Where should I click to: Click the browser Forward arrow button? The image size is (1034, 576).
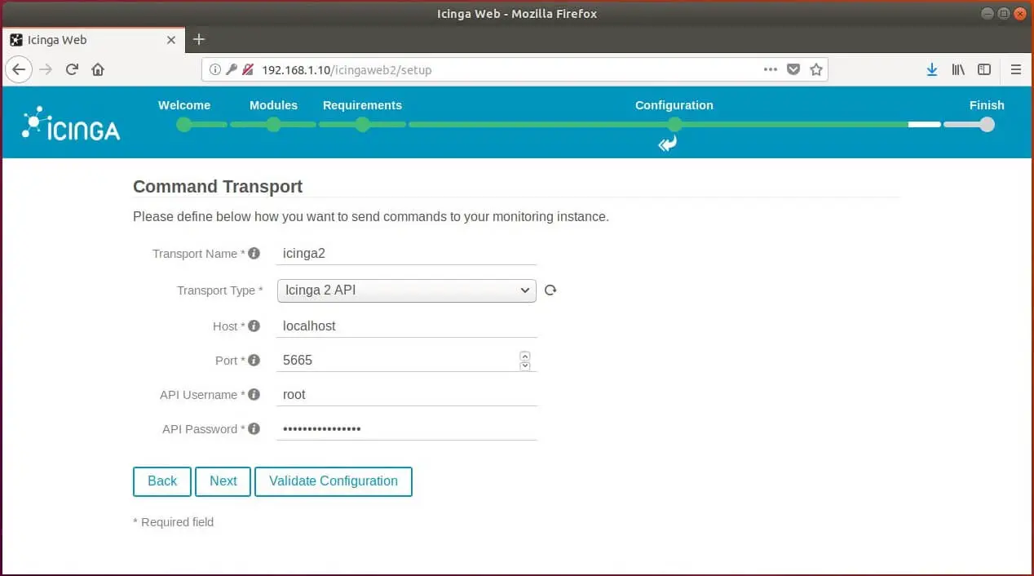pos(46,69)
